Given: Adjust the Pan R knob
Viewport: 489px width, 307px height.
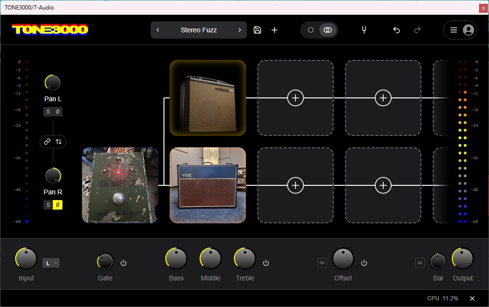Looking at the screenshot, I should click(x=53, y=176).
